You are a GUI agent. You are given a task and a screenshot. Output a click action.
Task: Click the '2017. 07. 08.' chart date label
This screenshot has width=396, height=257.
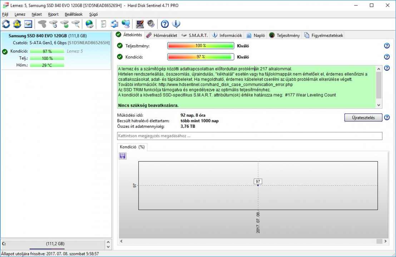coord(258,222)
